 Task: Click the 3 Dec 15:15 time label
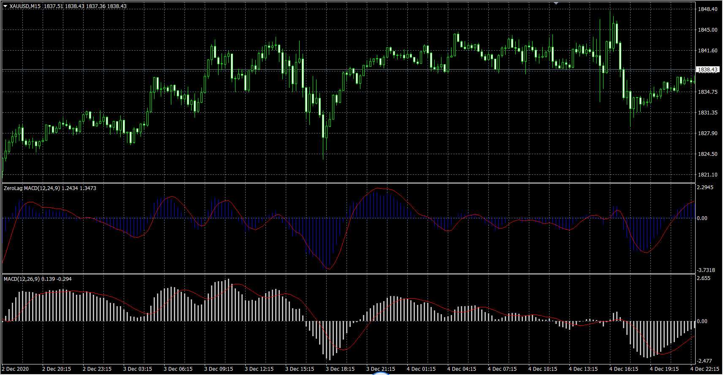(300, 369)
